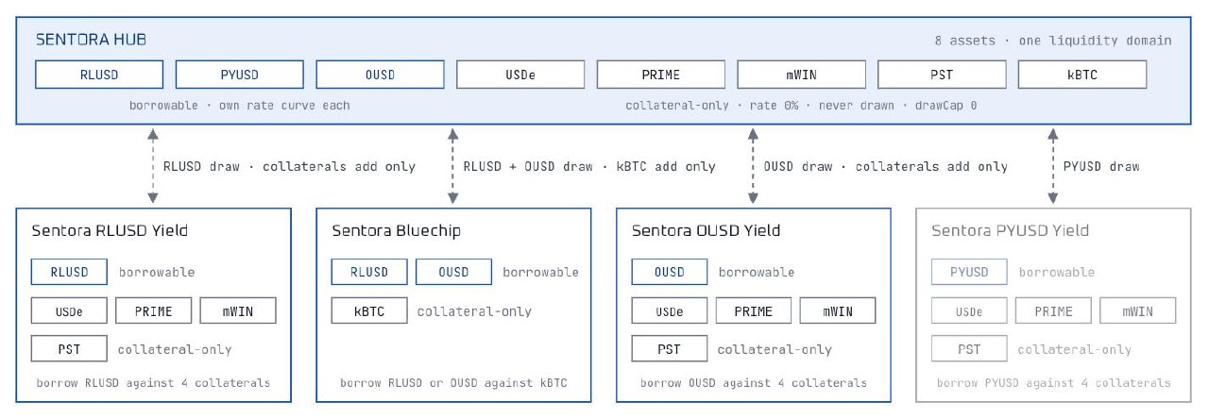Select the OUSD asset in Sentora Hub
Image resolution: width=1209 pixels, height=419 pixels.
(380, 75)
